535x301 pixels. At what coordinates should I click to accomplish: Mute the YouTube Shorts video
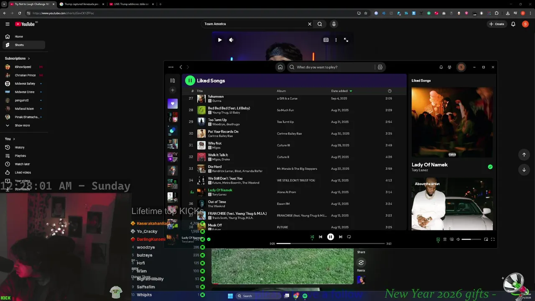[231, 40]
